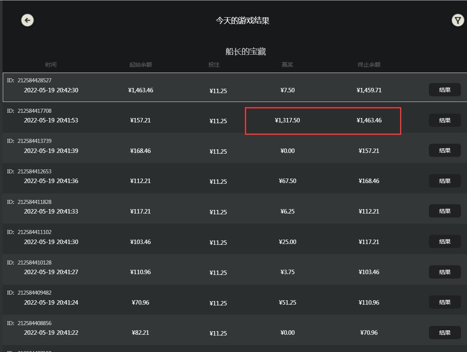Viewport: 467px width, 352px height.
Task: Click 结果 button for ID 212584413739
Action: [x=445, y=151]
